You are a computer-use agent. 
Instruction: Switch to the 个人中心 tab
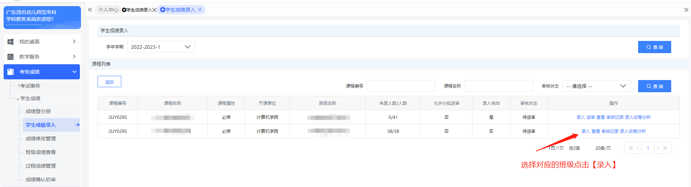pos(108,10)
